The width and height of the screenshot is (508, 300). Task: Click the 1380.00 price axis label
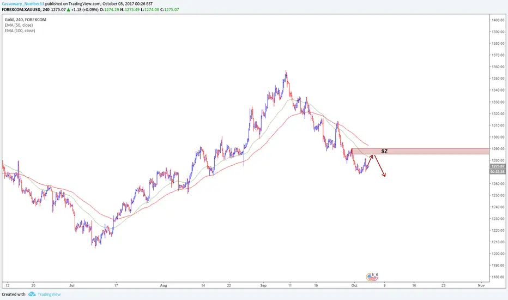pyautogui.click(x=498, y=44)
